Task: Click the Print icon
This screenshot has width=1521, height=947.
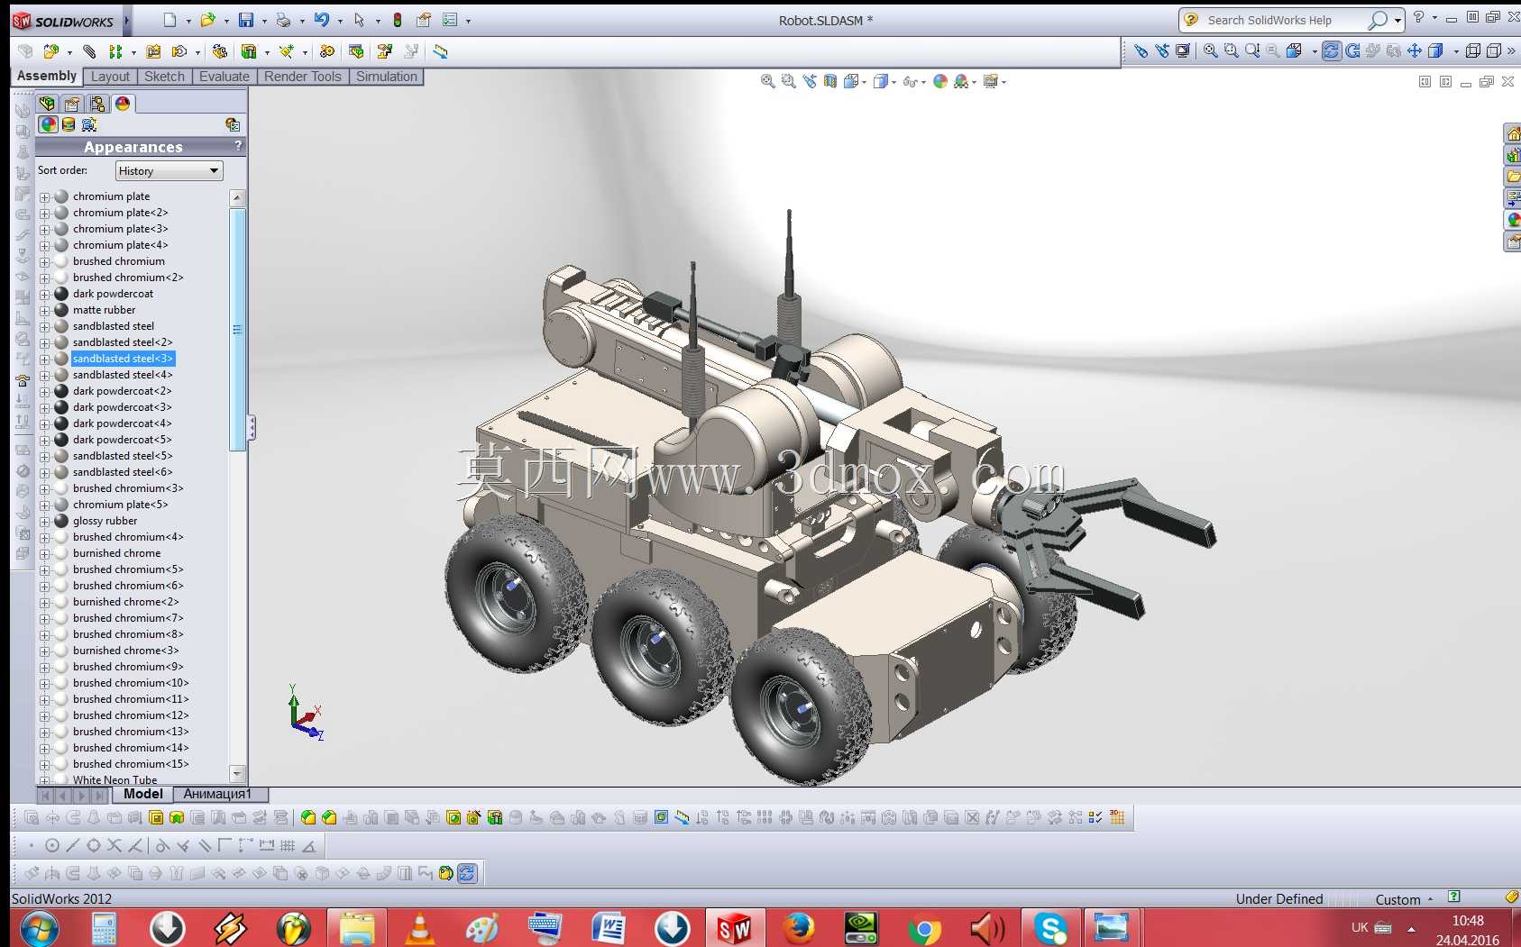Action: [x=283, y=20]
